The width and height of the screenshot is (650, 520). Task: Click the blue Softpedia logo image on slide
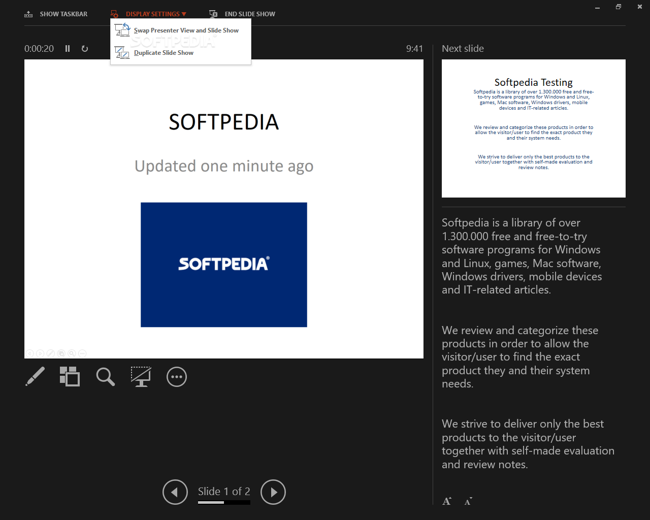[x=224, y=265]
